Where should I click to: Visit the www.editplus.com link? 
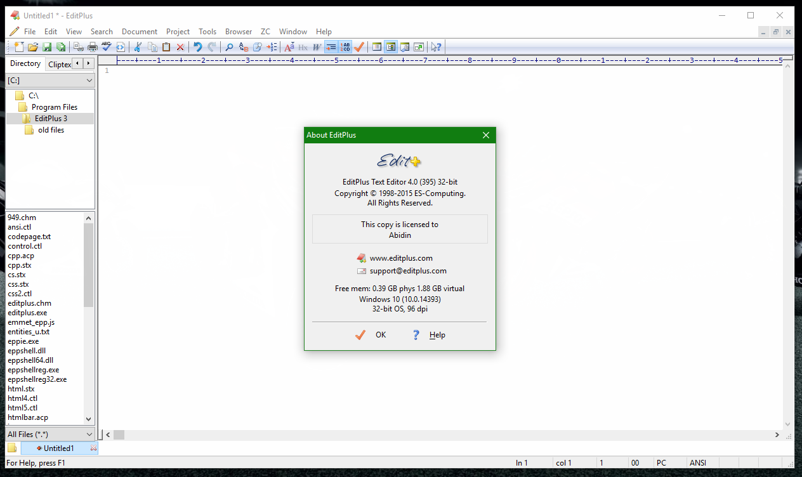click(x=401, y=258)
